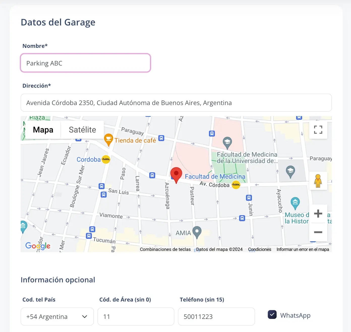Select the Mapa view tab
This screenshot has width=351, height=332.
click(43, 130)
